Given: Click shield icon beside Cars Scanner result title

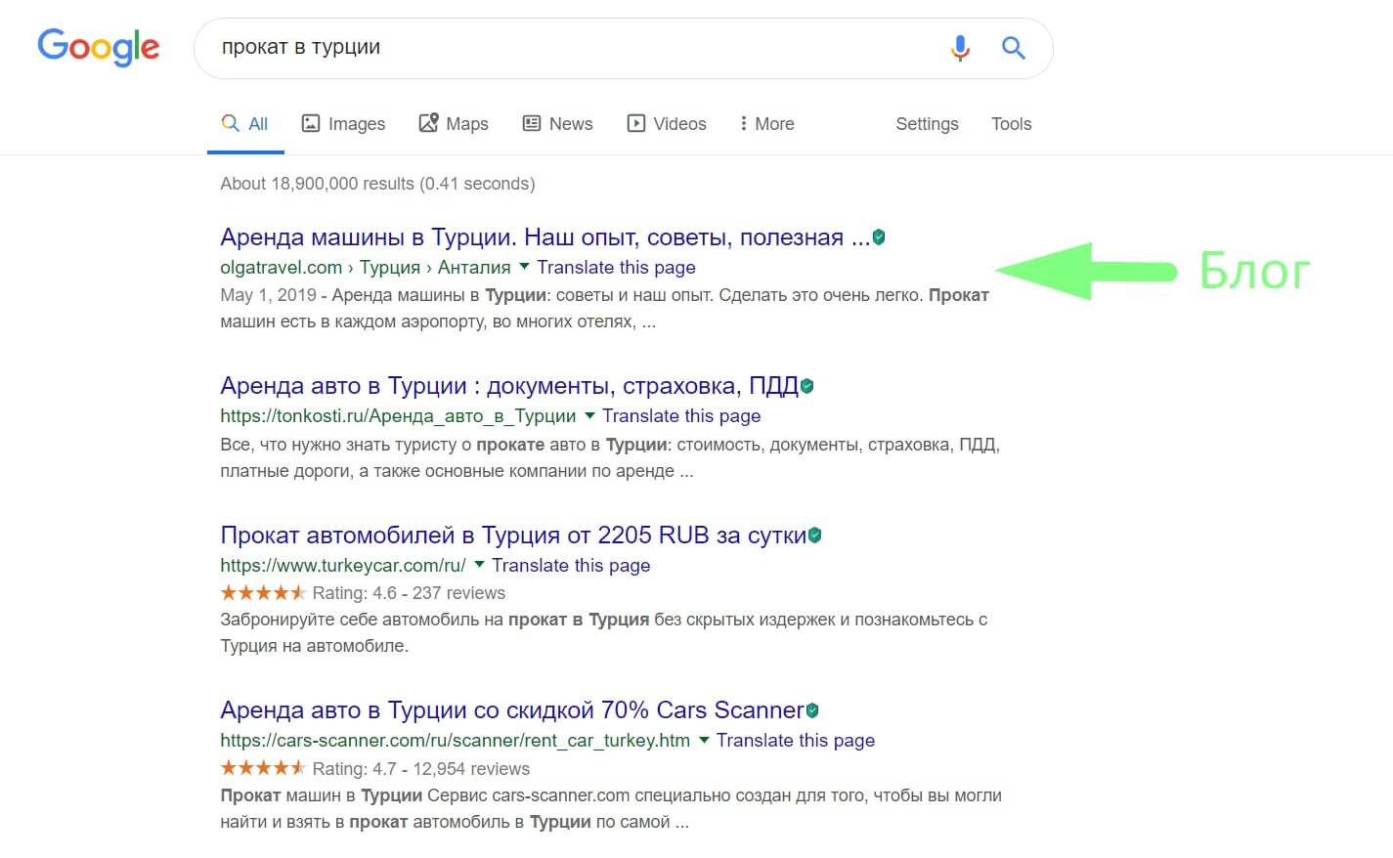Looking at the screenshot, I should pyautogui.click(x=812, y=710).
